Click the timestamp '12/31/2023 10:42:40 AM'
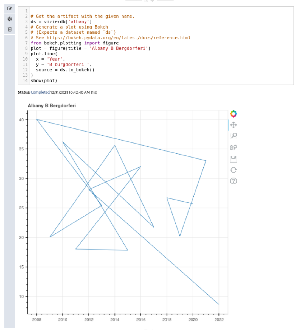The image size is (301, 330). click(71, 92)
